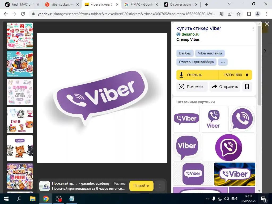Open the Viber logo with text below thumbnail

pos(214,119)
